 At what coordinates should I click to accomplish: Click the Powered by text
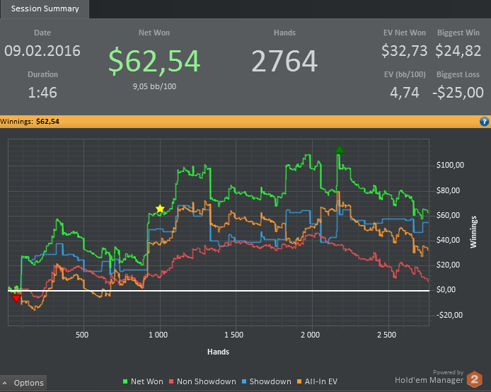click(x=448, y=372)
